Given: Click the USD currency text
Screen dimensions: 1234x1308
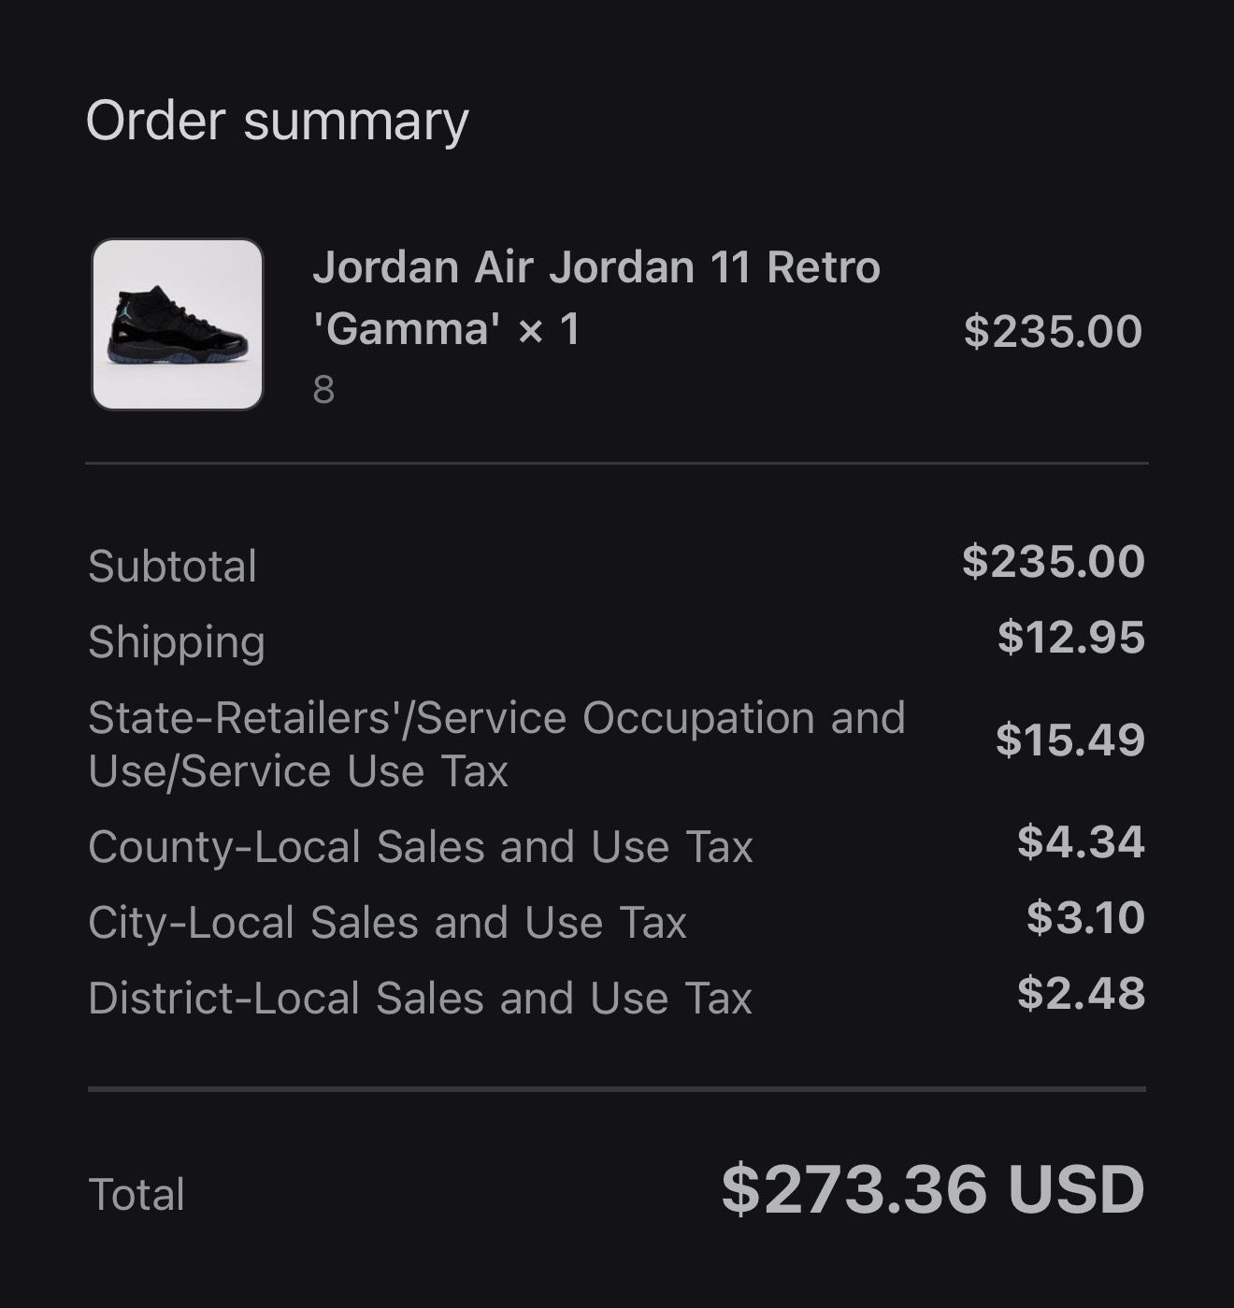Looking at the screenshot, I should point(1075,1189).
